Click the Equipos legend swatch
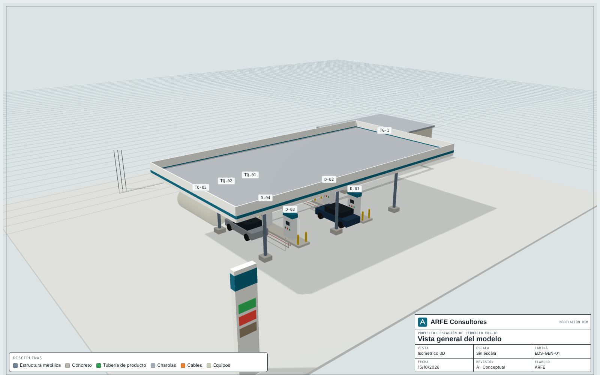Viewport: 600px width, 375px height. click(209, 366)
